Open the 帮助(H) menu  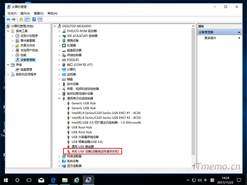point(53,13)
